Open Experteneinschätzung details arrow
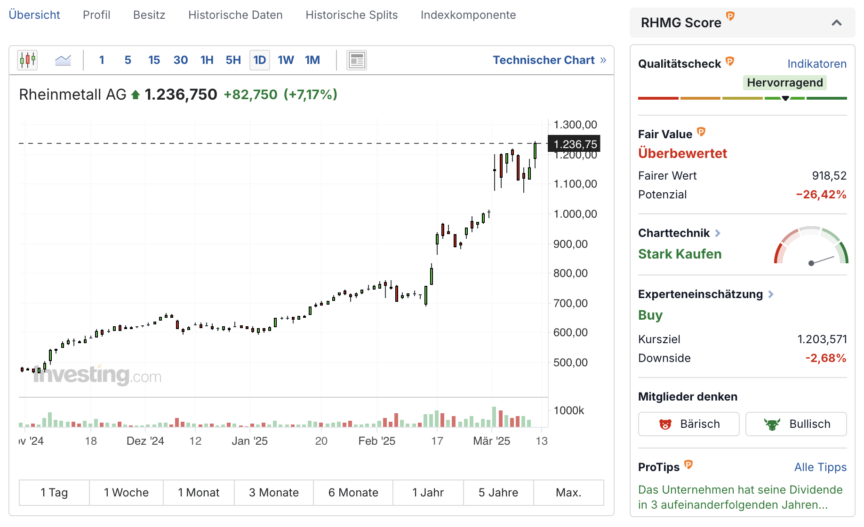Screen dimensions: 864x527 pyautogui.click(x=771, y=294)
